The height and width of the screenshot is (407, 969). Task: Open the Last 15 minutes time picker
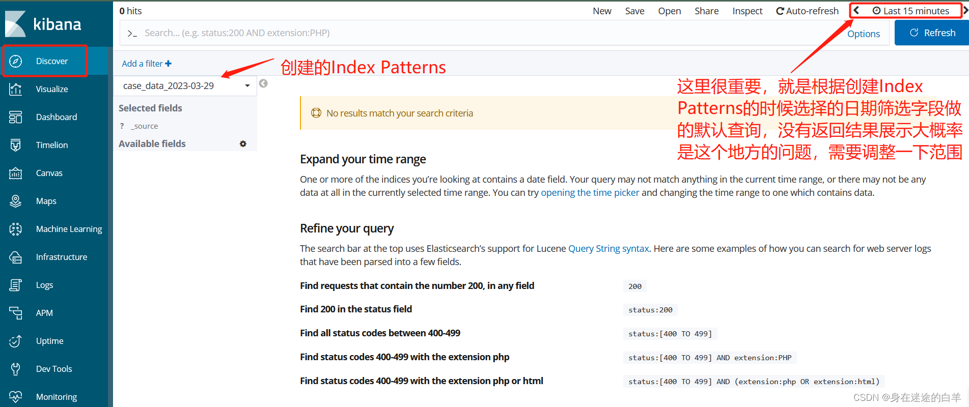[911, 11]
